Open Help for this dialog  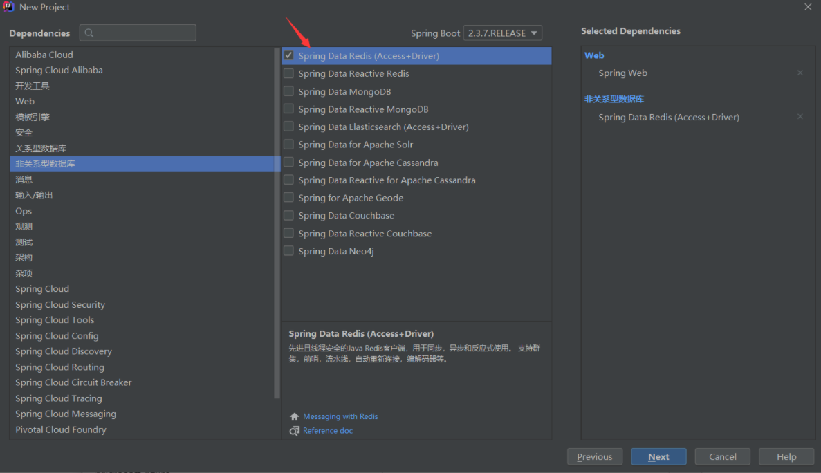click(786, 457)
